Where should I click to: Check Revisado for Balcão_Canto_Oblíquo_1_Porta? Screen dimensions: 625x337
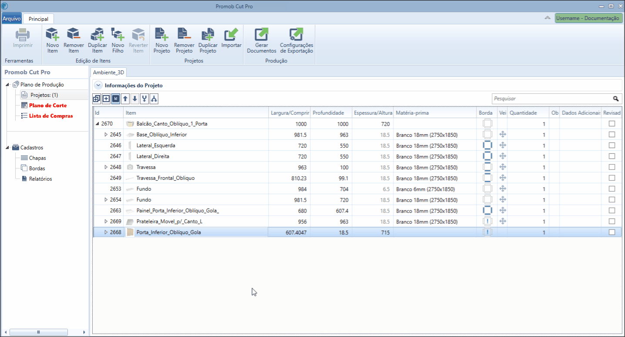click(x=612, y=123)
